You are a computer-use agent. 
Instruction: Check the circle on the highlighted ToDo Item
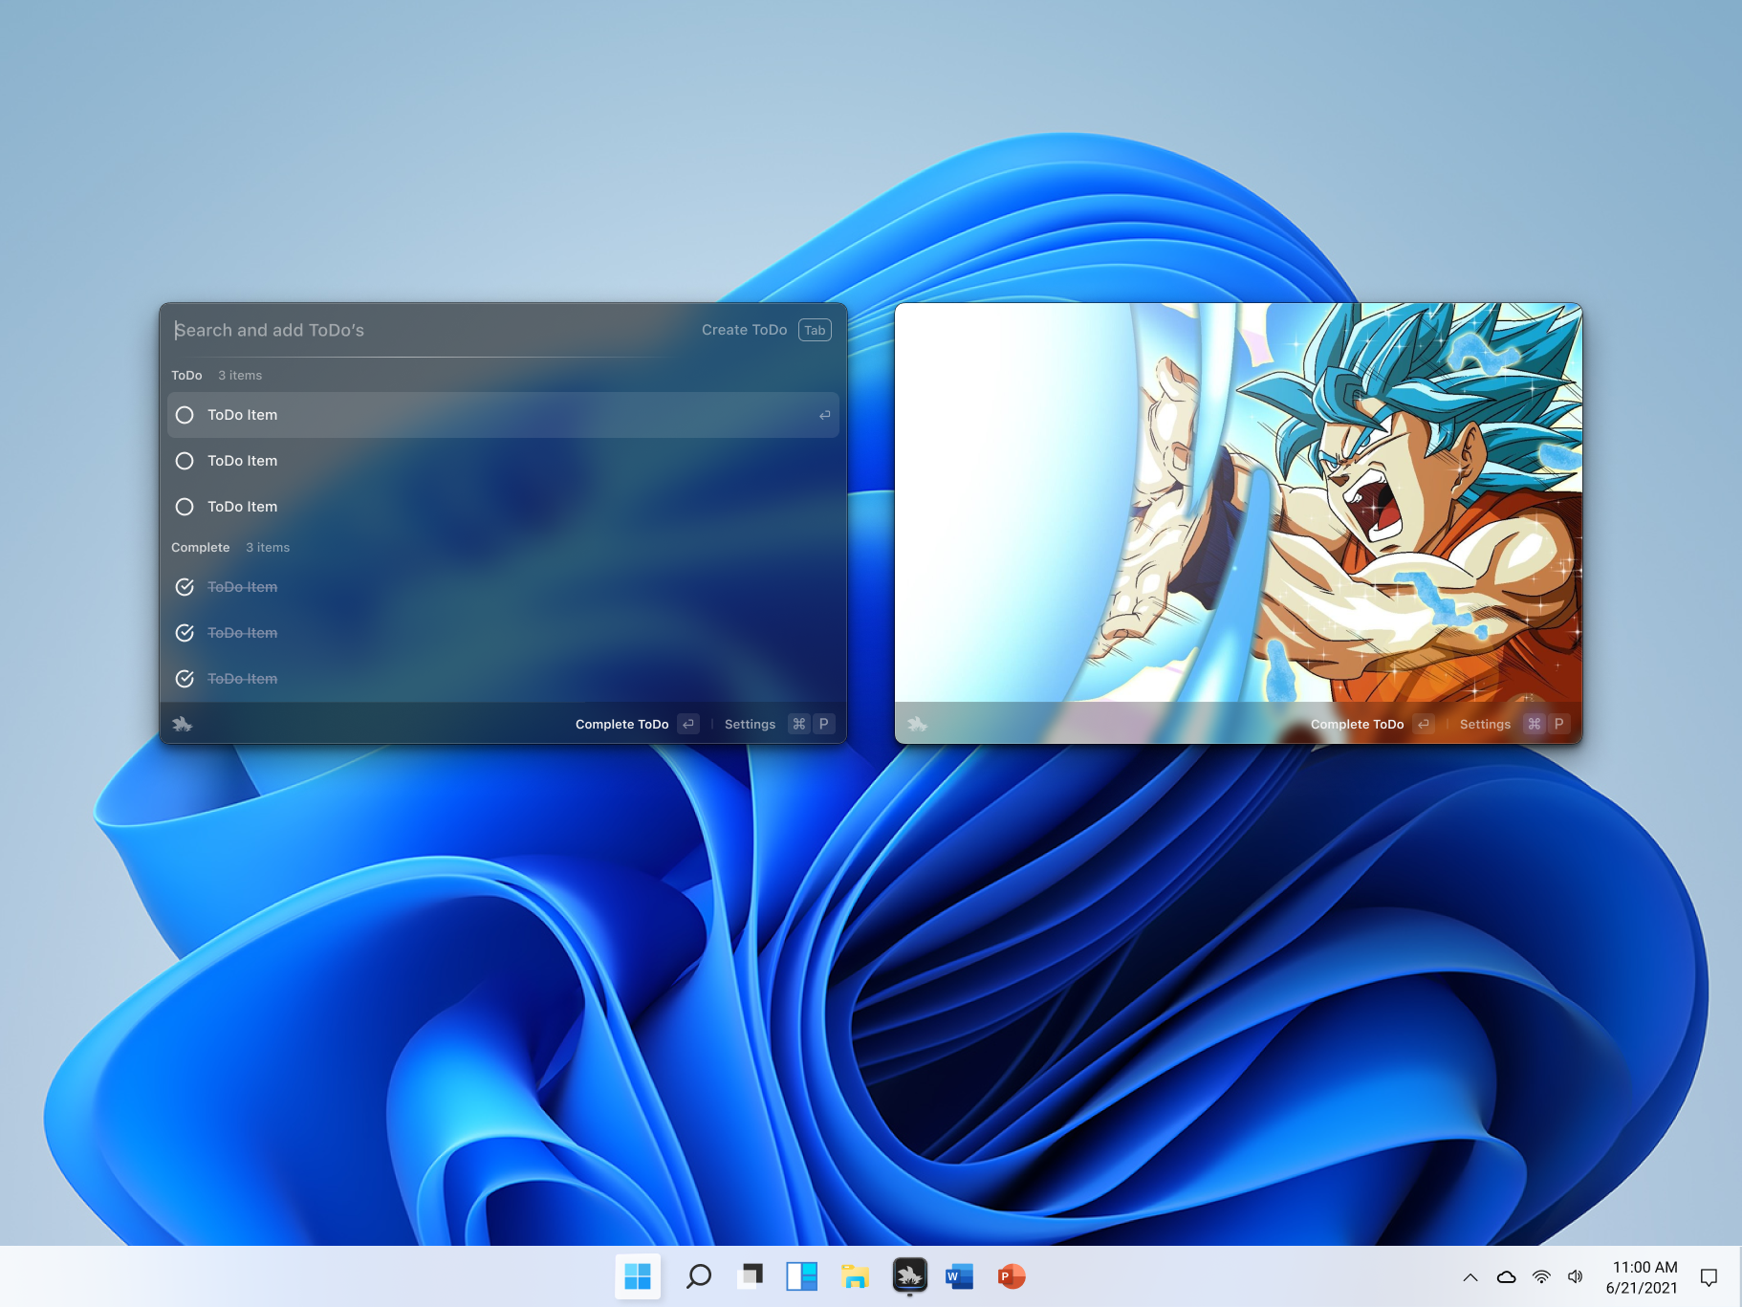coord(185,415)
